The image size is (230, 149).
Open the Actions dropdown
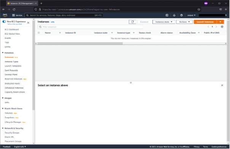[x=184, y=22]
